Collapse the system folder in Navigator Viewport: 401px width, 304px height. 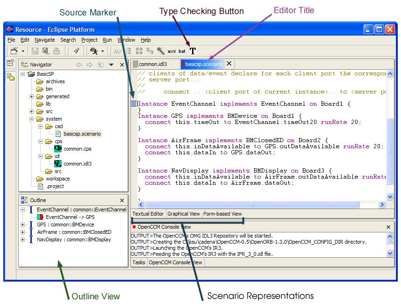click(x=32, y=119)
